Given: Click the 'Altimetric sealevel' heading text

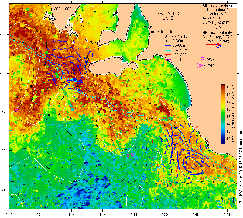Looking at the screenshot, I should coord(217,5).
